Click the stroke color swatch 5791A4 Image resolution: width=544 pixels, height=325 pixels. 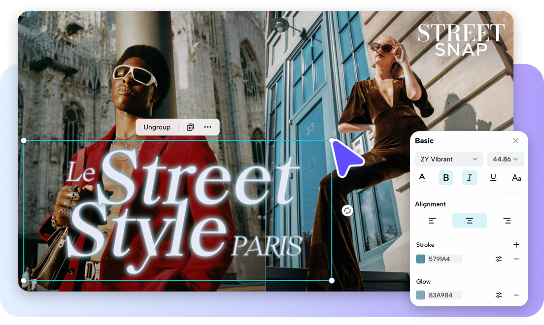(x=421, y=259)
